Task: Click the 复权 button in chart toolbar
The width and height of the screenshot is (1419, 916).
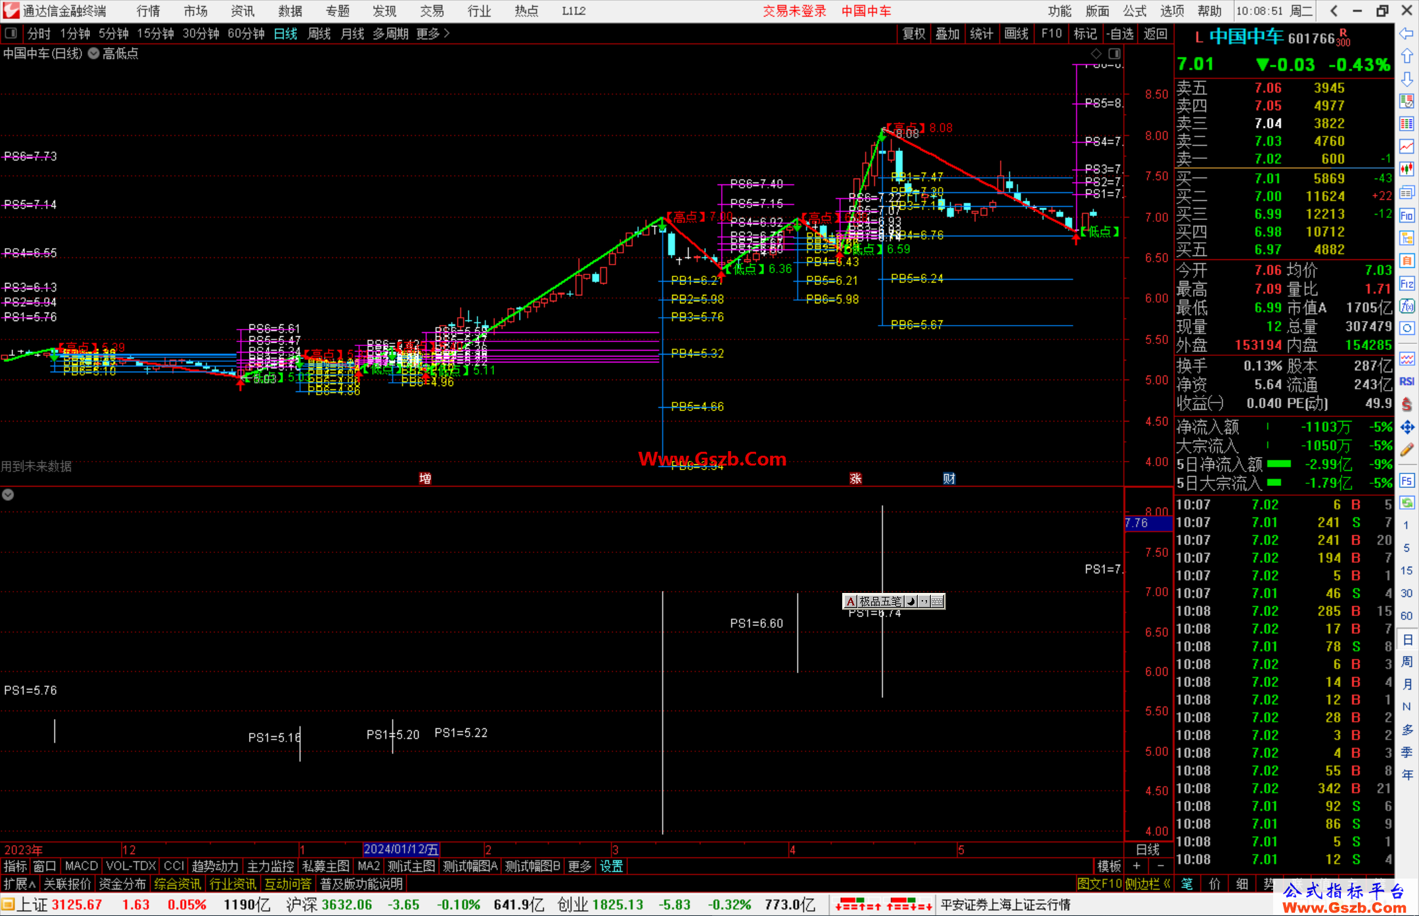Action: tap(914, 33)
